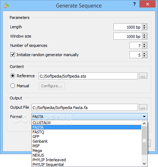Increase Number of sequences with up arrow

click(144, 44)
